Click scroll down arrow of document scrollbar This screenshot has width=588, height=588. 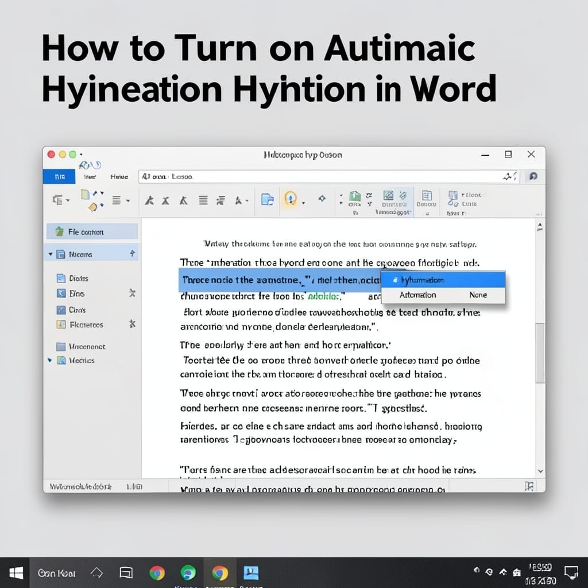pos(540,471)
